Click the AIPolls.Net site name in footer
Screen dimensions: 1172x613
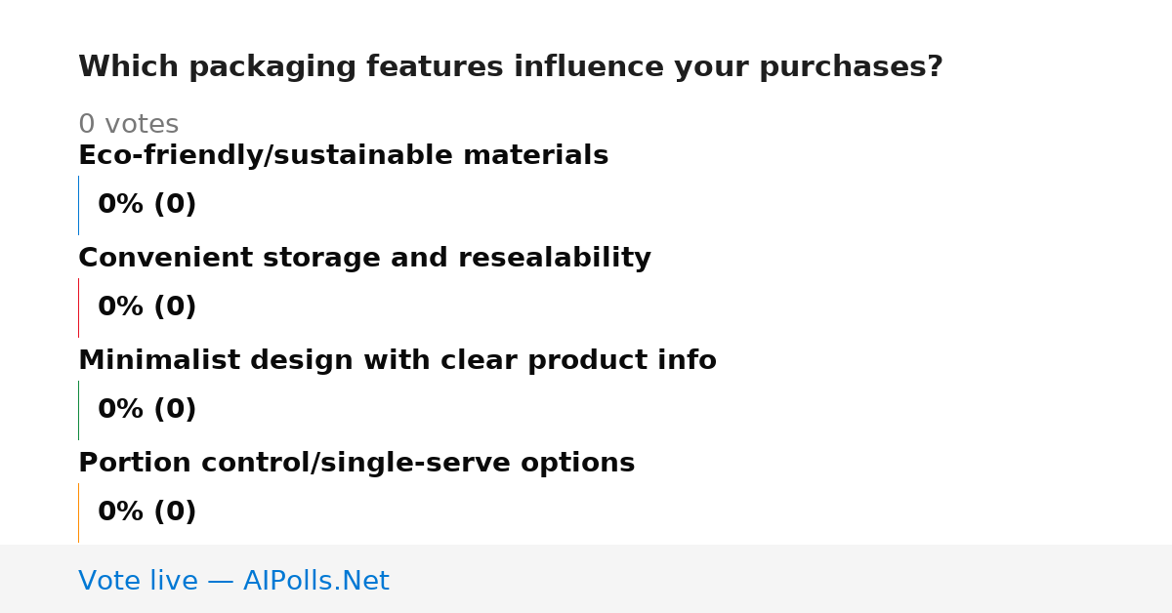click(x=315, y=581)
